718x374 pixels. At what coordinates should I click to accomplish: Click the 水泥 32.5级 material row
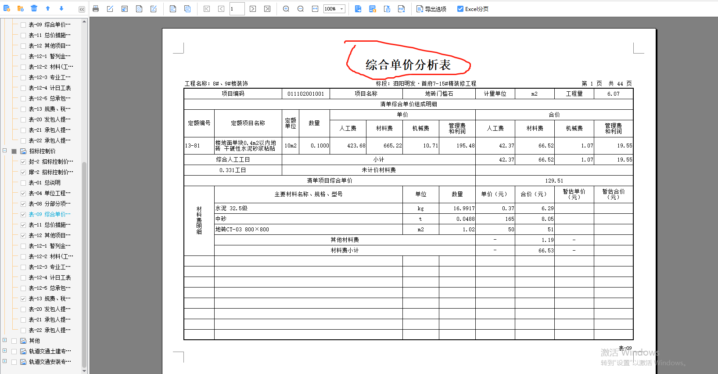point(309,208)
